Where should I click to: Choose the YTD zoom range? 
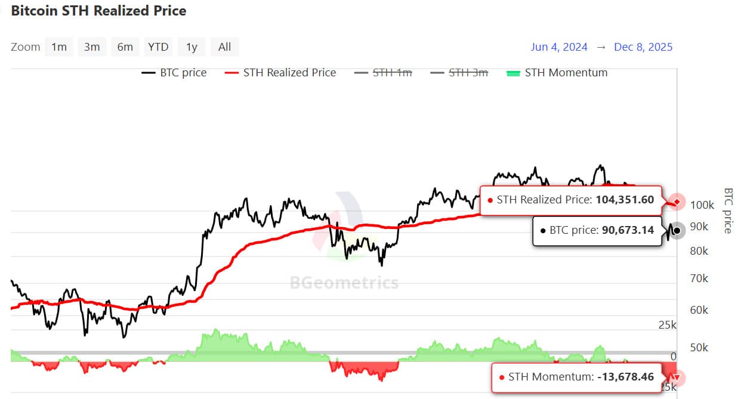(159, 47)
